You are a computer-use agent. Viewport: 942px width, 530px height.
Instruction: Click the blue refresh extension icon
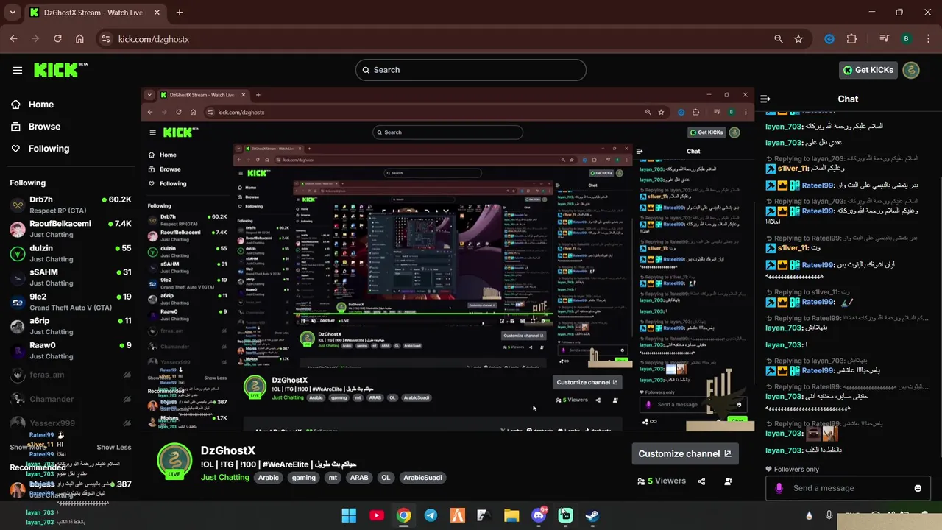(x=829, y=39)
